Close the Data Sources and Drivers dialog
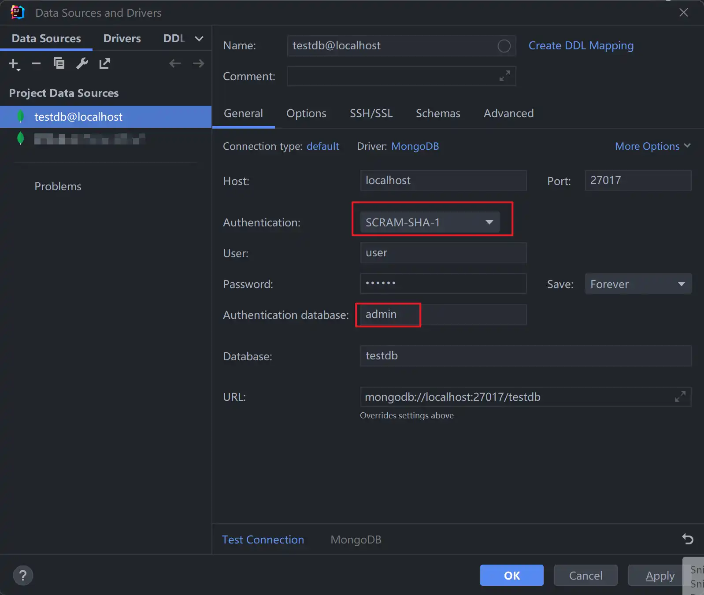 coord(684,12)
